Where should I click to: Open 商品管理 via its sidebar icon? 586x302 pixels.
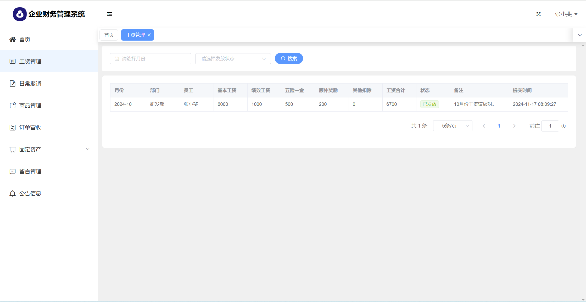pyautogui.click(x=12, y=106)
